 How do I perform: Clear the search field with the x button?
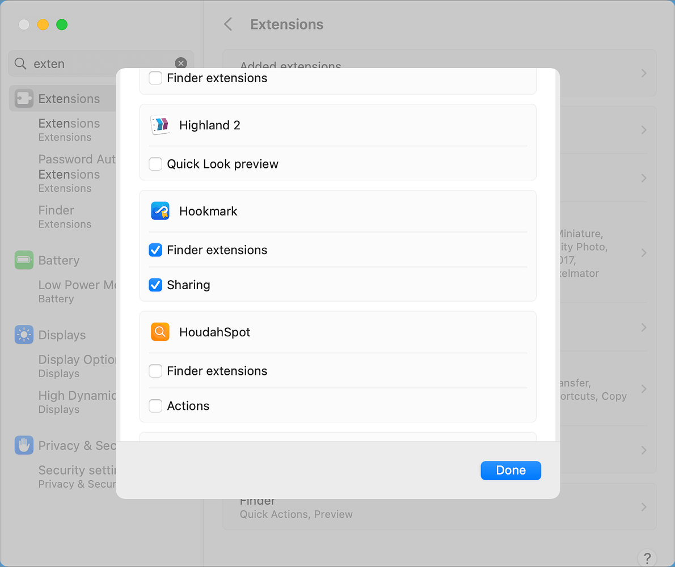(181, 64)
